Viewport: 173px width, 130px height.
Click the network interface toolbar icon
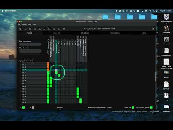(x=40, y=29)
